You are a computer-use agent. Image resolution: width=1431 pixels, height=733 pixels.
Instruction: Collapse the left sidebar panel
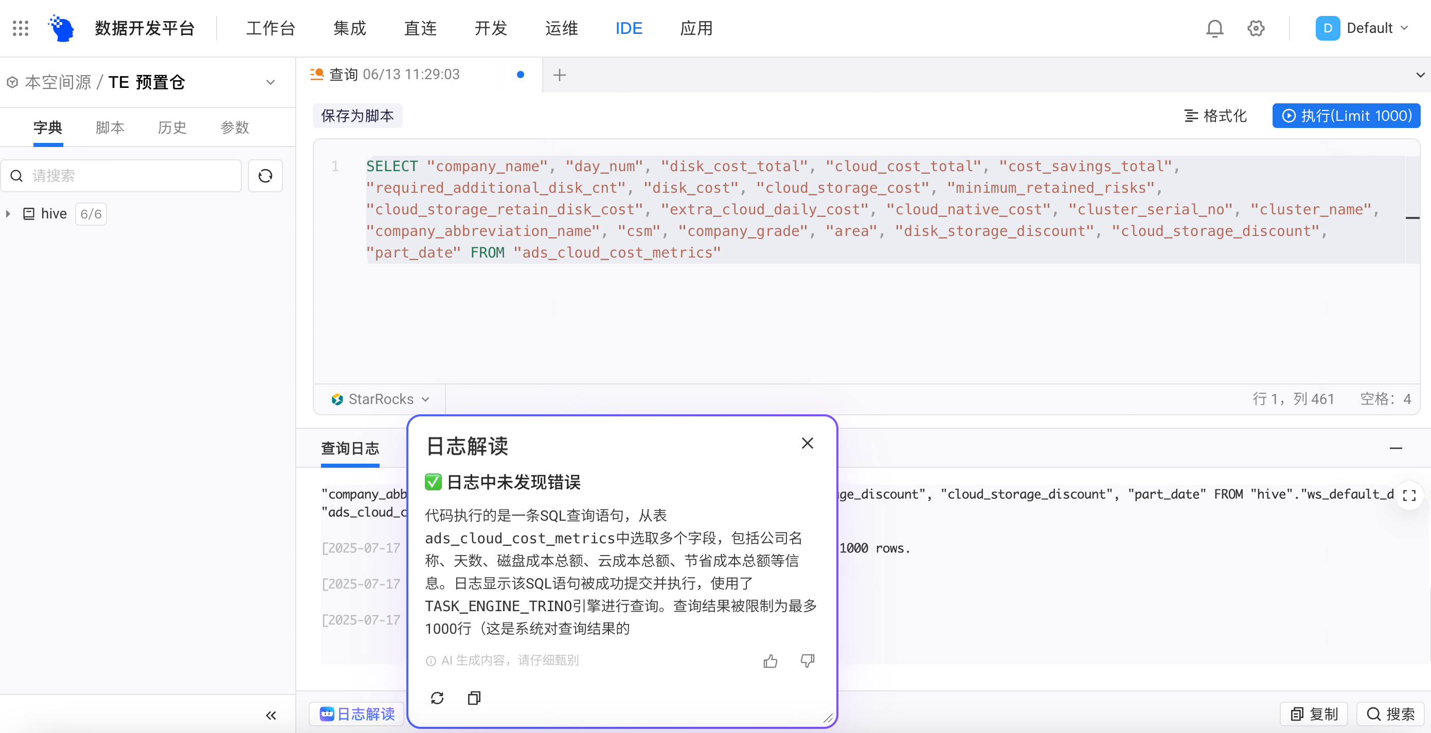(x=271, y=715)
